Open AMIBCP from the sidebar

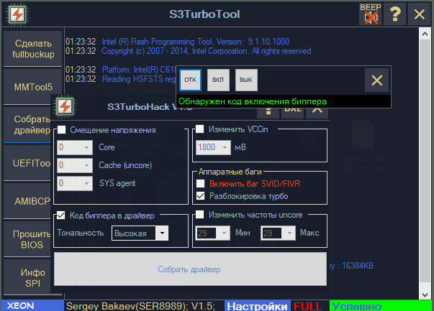point(27,201)
